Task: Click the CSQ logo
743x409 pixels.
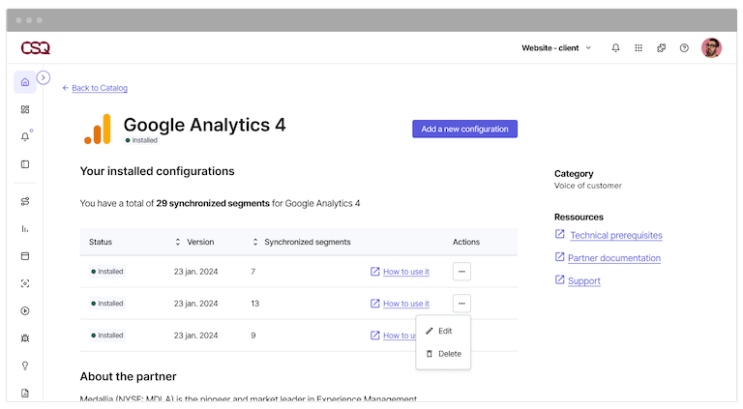Action: pos(36,47)
